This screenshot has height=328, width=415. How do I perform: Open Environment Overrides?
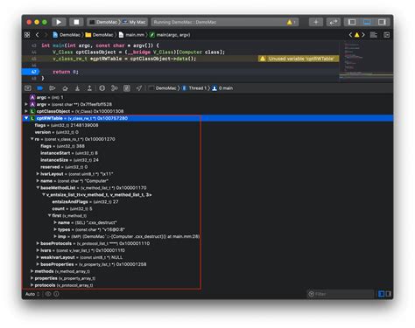127,88
